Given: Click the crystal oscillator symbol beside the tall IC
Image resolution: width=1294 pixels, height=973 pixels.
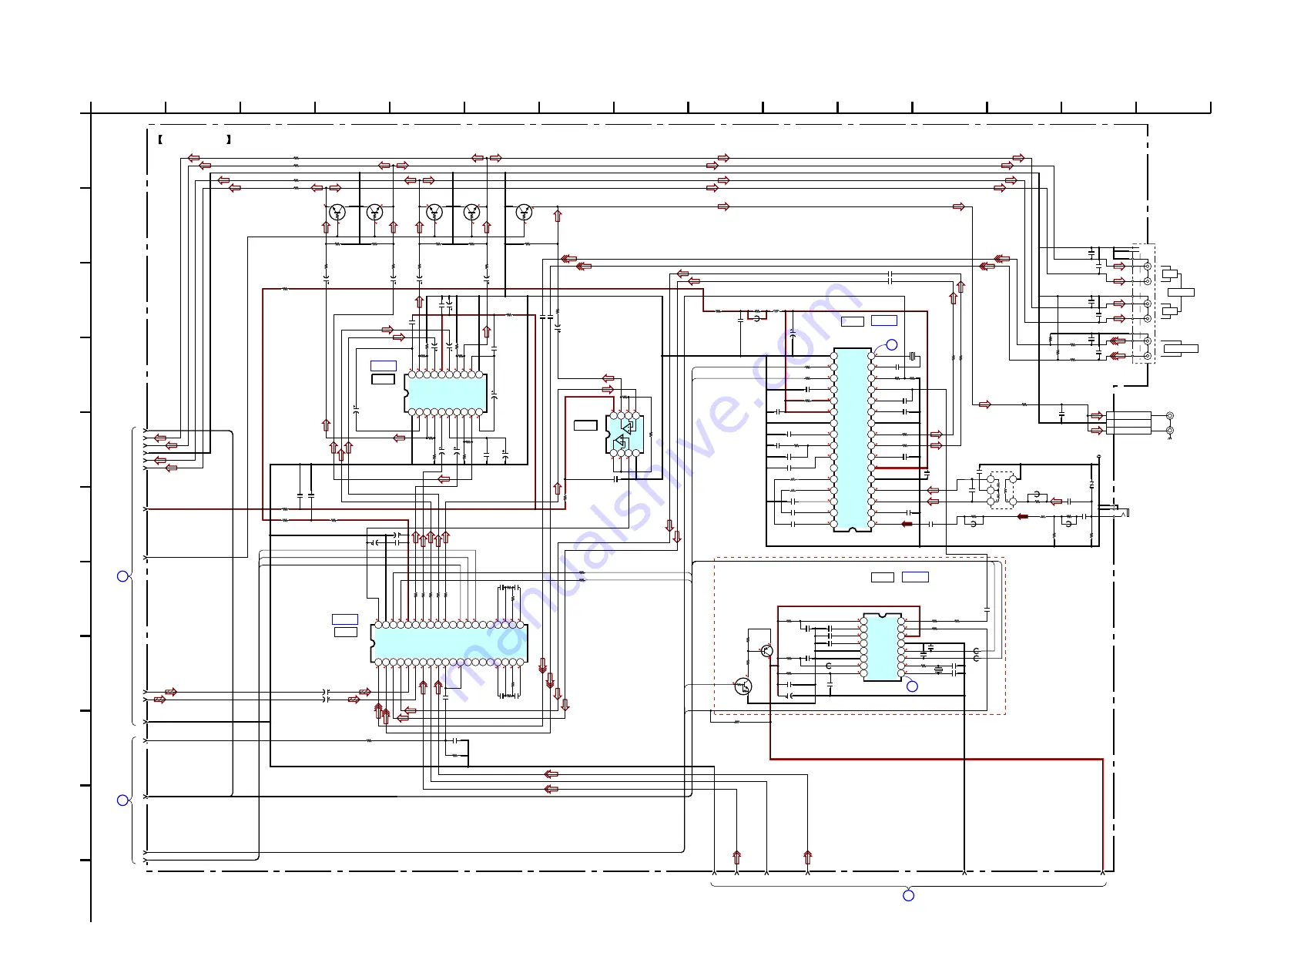Looking at the screenshot, I should (x=913, y=356).
